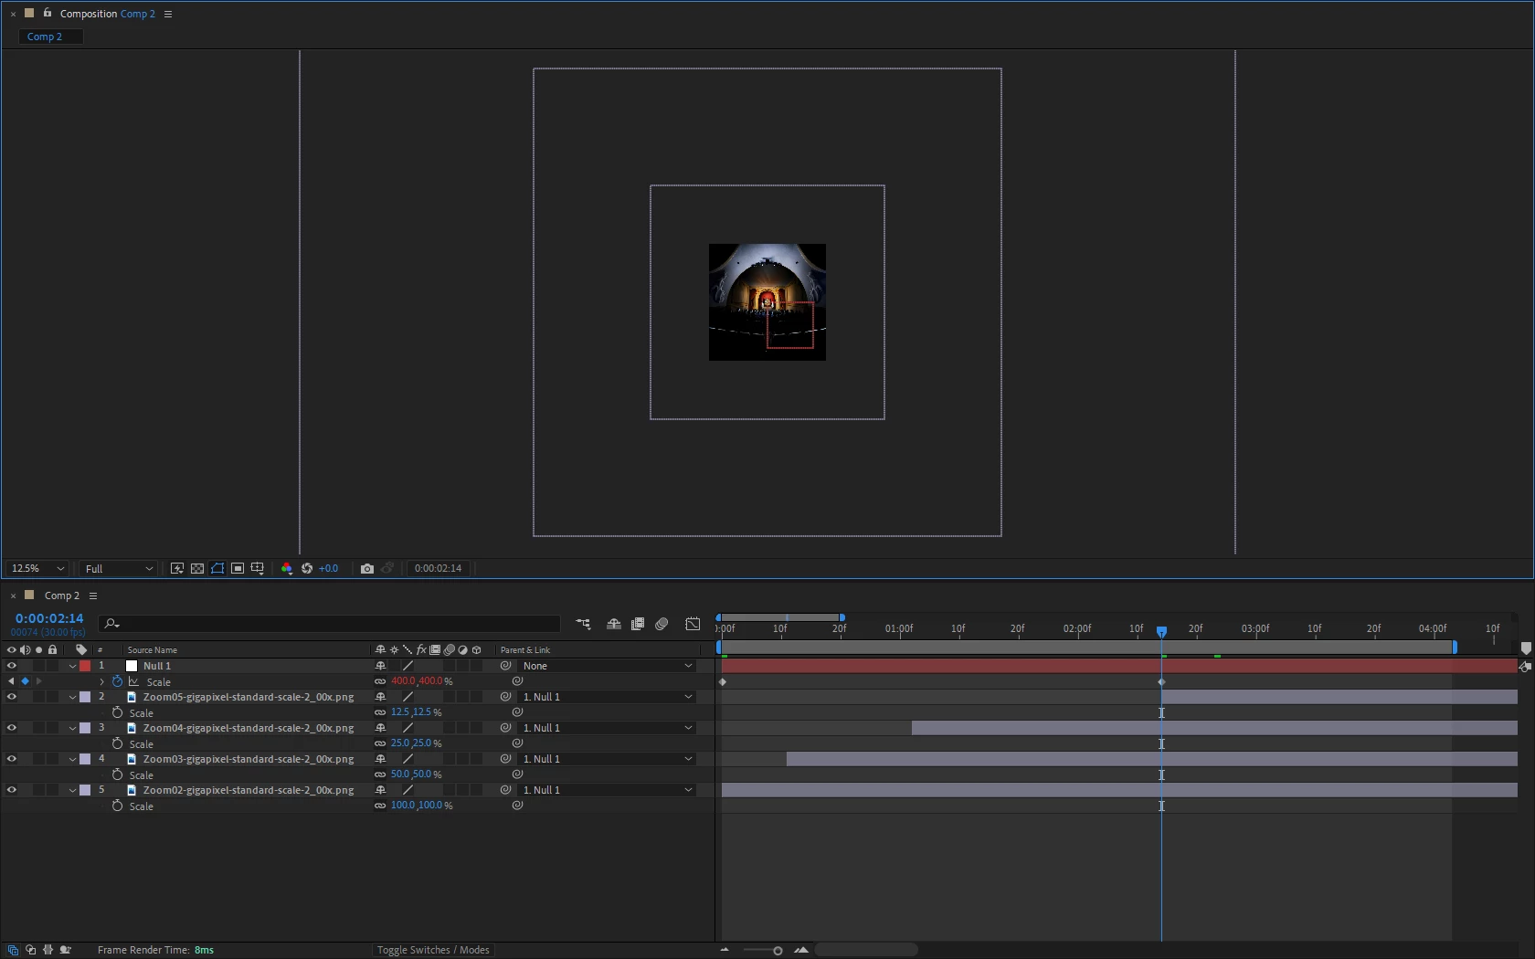Click stopwatch on Zoom02 layer Scale
1535x959 pixels.
pos(117,806)
